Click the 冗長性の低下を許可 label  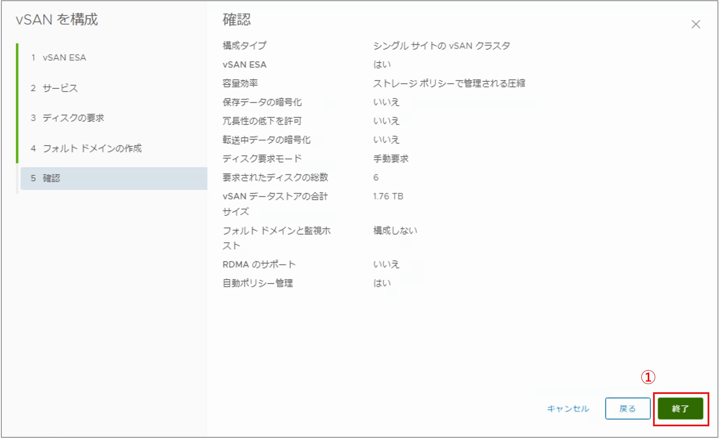[x=262, y=121]
